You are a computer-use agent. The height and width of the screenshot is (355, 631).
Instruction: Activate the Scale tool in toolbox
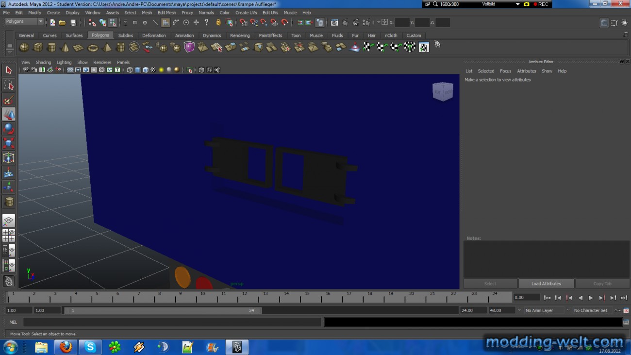click(8, 143)
